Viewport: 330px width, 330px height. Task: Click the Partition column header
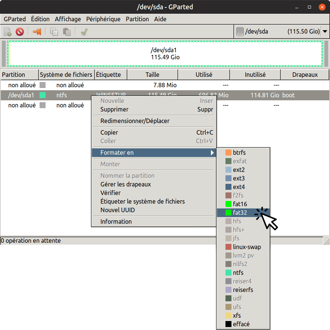point(19,75)
